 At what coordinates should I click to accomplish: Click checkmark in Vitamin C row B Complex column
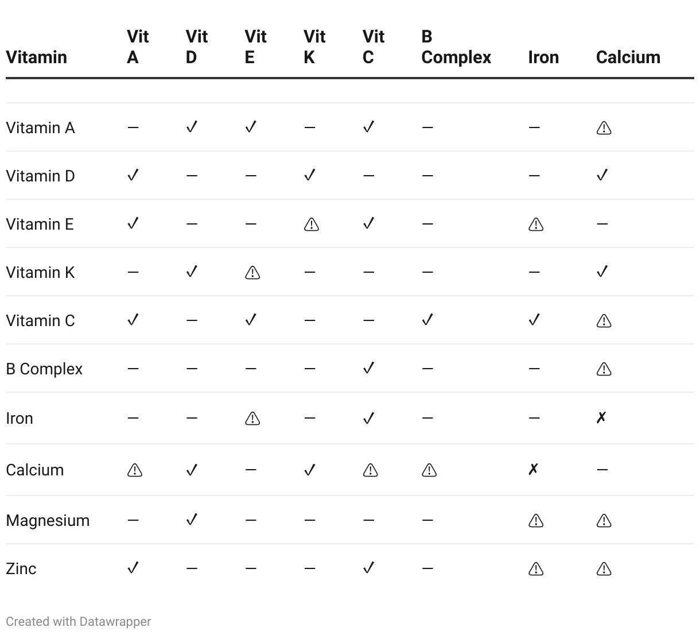pos(427,320)
